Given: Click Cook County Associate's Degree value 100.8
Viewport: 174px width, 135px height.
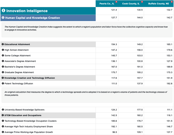Looking at the screenshot, I should pyautogui.click(x=140, y=61).
